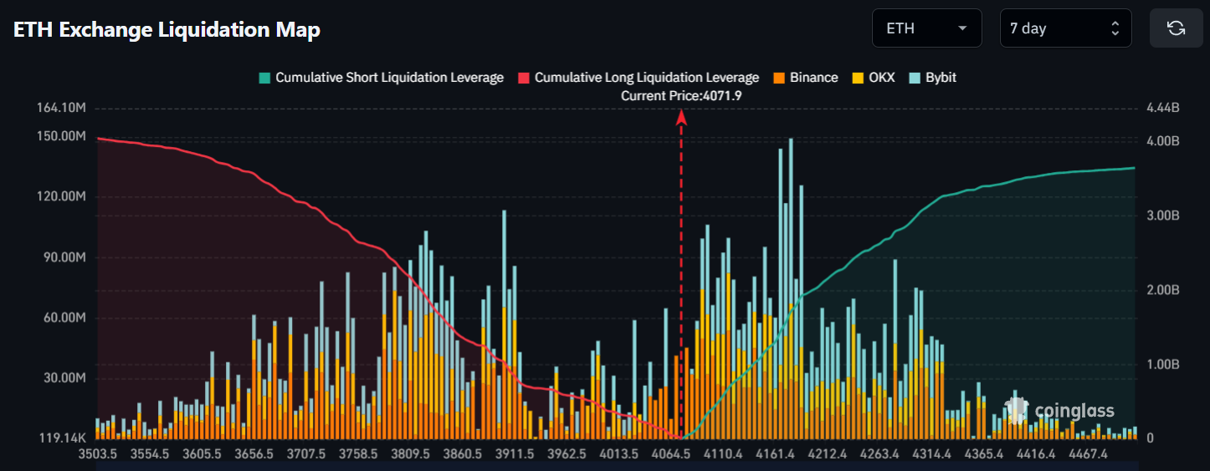Open the ETH coin dropdown
1210x471 pixels.
pos(926,28)
